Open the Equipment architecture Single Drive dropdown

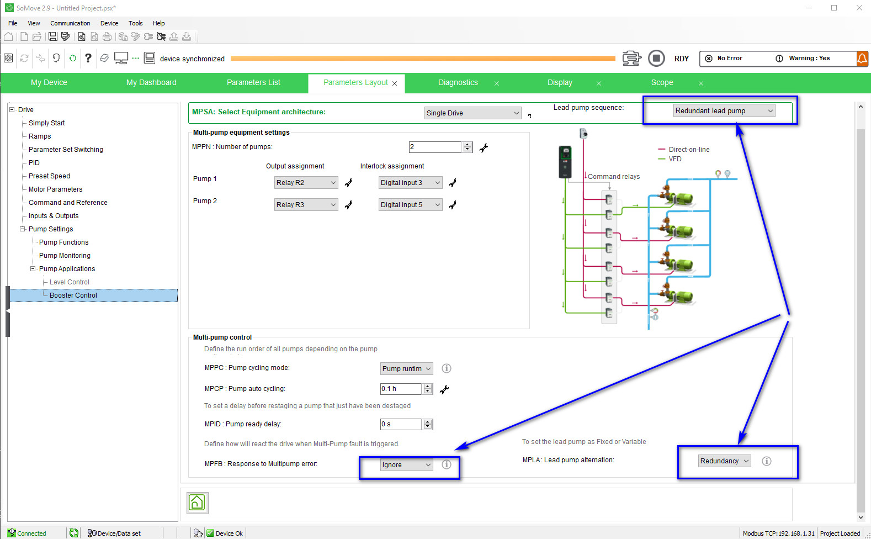click(x=472, y=113)
